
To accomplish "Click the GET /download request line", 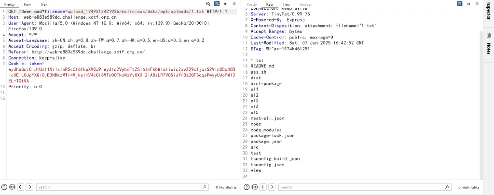I will tap(118, 12).
